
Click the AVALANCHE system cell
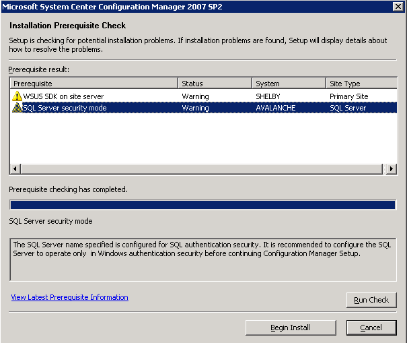276,108
